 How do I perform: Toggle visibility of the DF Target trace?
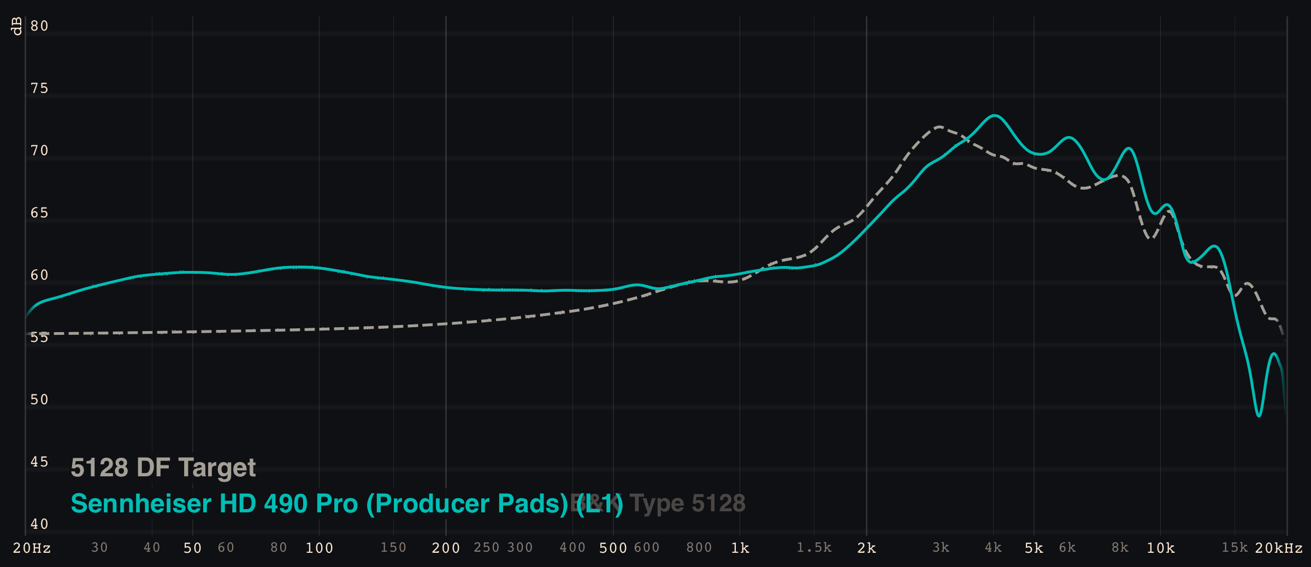[x=163, y=467]
